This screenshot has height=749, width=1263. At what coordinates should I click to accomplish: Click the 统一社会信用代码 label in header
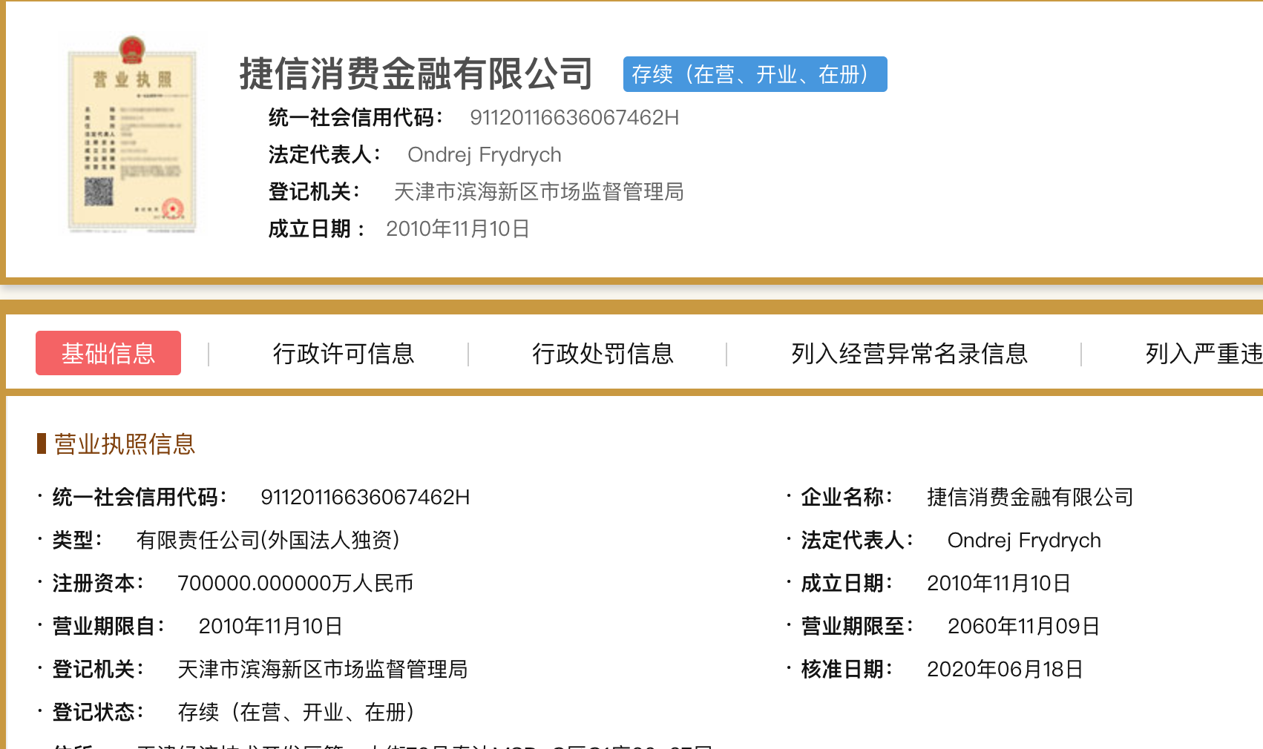click(x=355, y=117)
